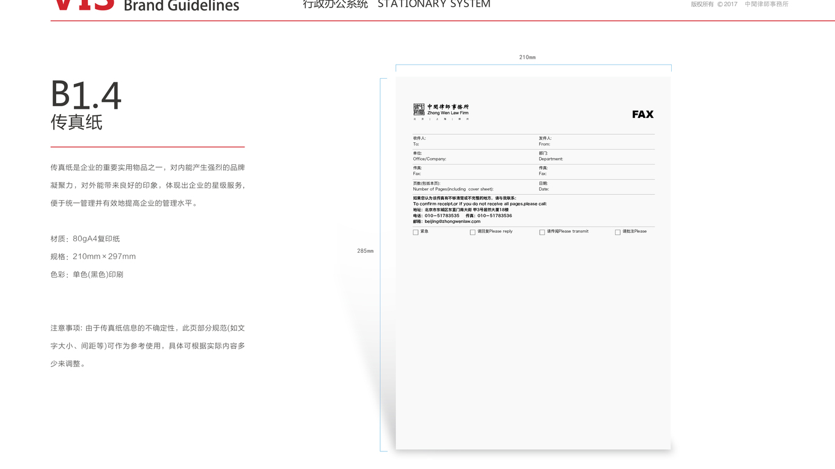Select the 规格：210mm × 297mm spec line
The width and height of the screenshot is (835, 469).
tap(93, 256)
